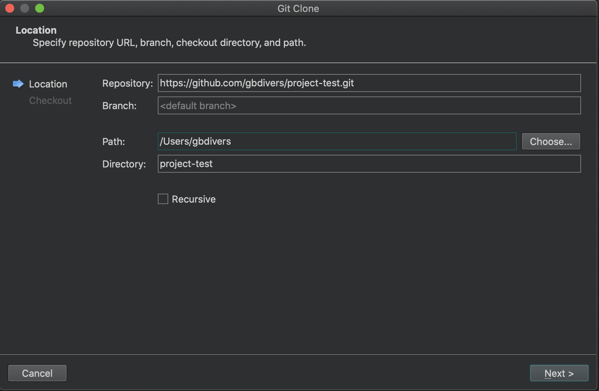This screenshot has width=599, height=391.
Task: Click the green zoom window button
Action: [40, 8]
